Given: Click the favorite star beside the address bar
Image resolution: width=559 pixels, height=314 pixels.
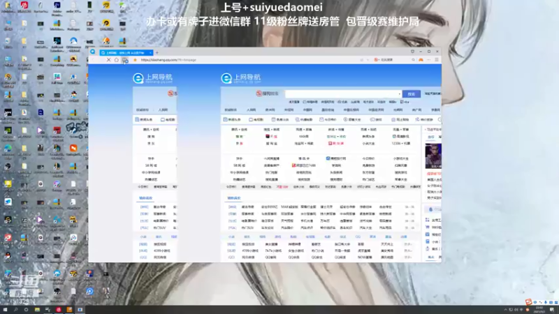Looking at the screenshot, I should (135, 60).
